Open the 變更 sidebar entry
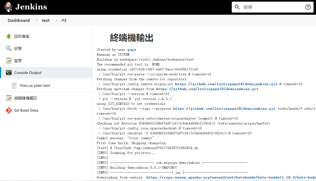This screenshot has width=316, height=181. click(18, 61)
